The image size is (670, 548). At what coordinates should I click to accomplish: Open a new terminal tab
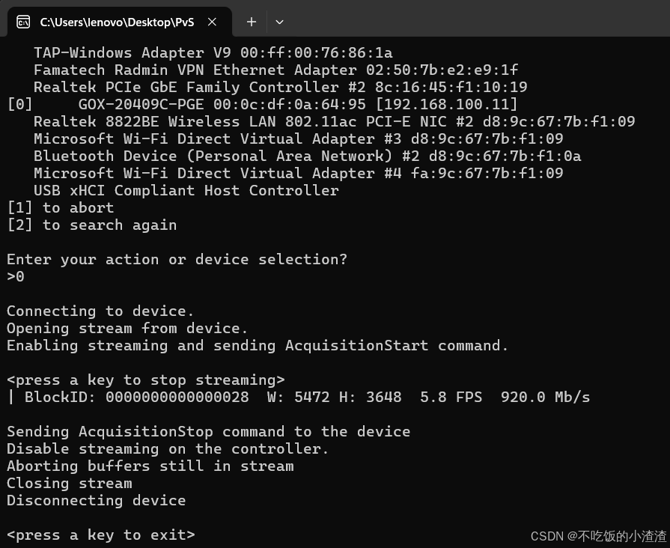(251, 22)
